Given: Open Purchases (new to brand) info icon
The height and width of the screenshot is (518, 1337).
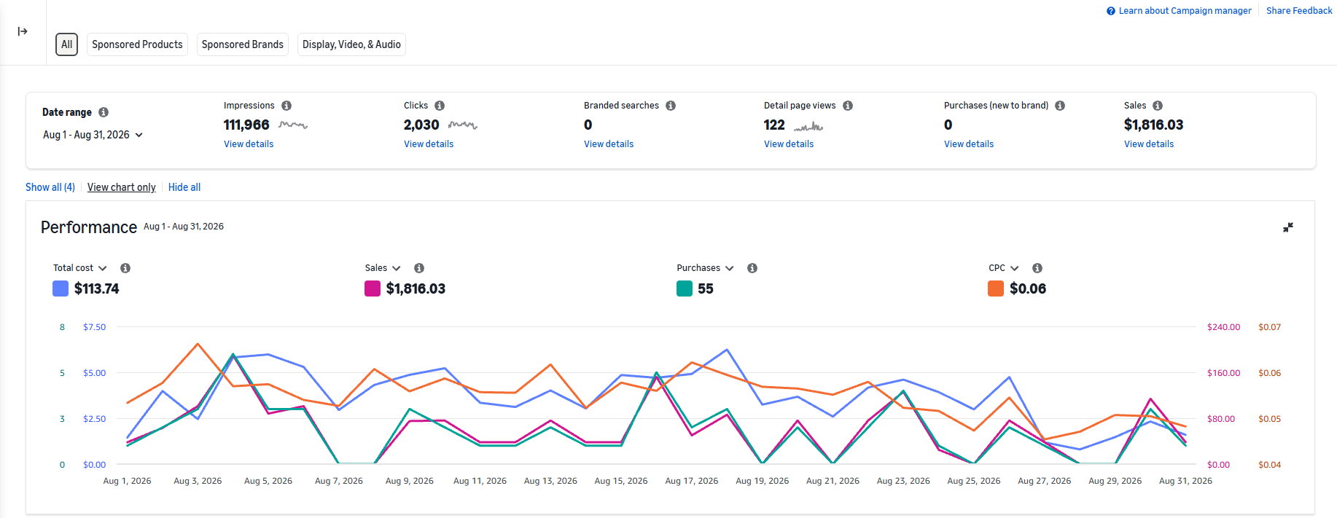Looking at the screenshot, I should pos(1060,106).
